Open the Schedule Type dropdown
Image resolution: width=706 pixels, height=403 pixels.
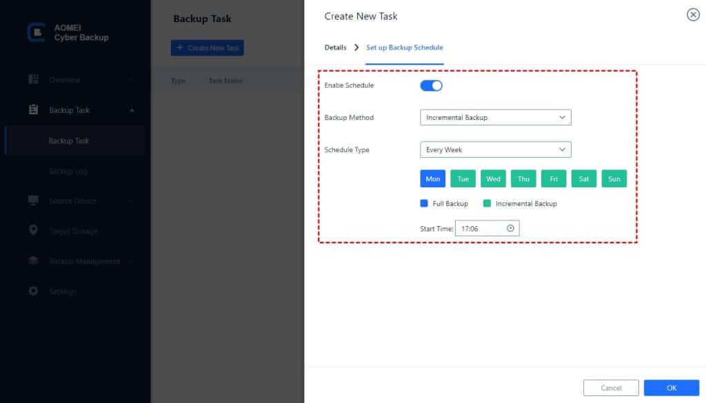point(496,149)
